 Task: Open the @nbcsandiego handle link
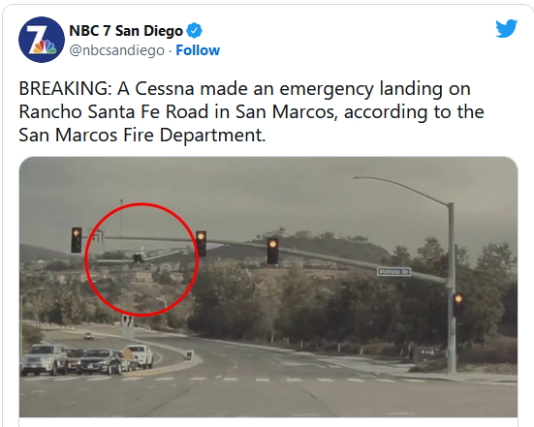coord(117,50)
